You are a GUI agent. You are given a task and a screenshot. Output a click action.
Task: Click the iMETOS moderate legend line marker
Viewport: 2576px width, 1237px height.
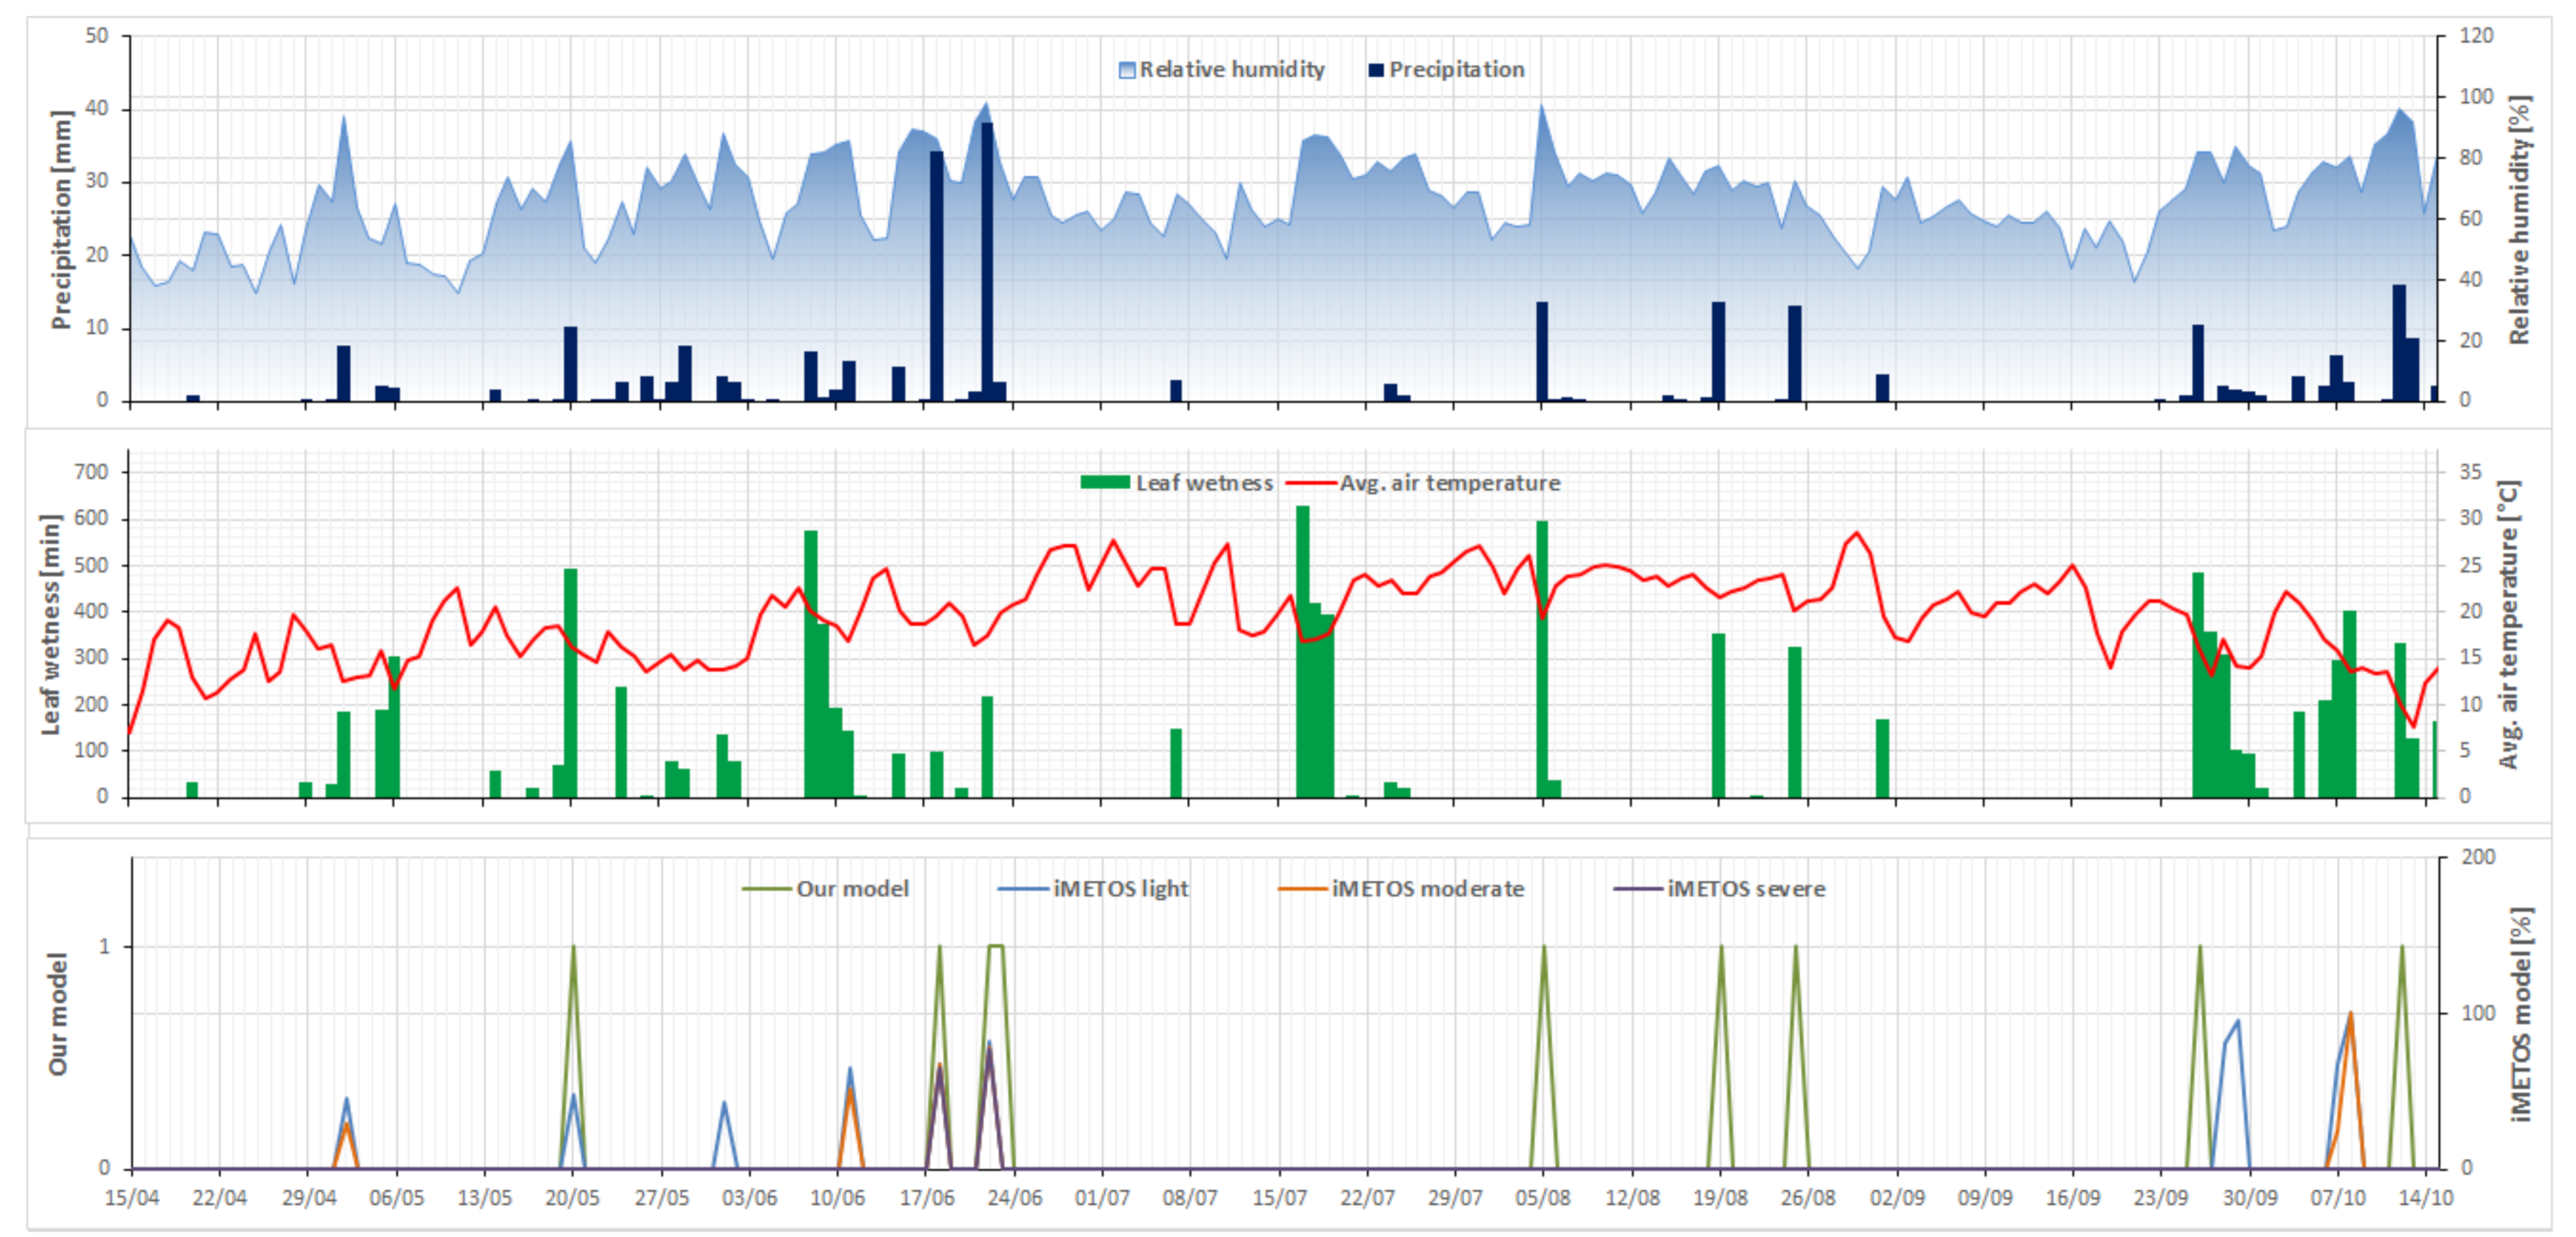click(x=1302, y=889)
